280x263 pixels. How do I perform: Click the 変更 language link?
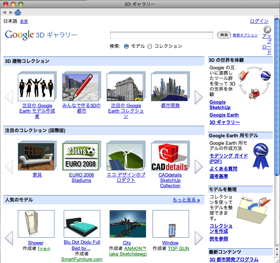tap(24, 21)
